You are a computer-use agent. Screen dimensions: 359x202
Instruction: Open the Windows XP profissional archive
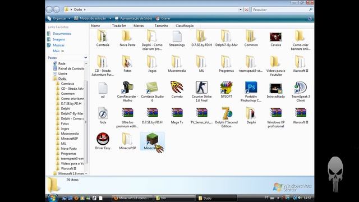tap(275, 113)
